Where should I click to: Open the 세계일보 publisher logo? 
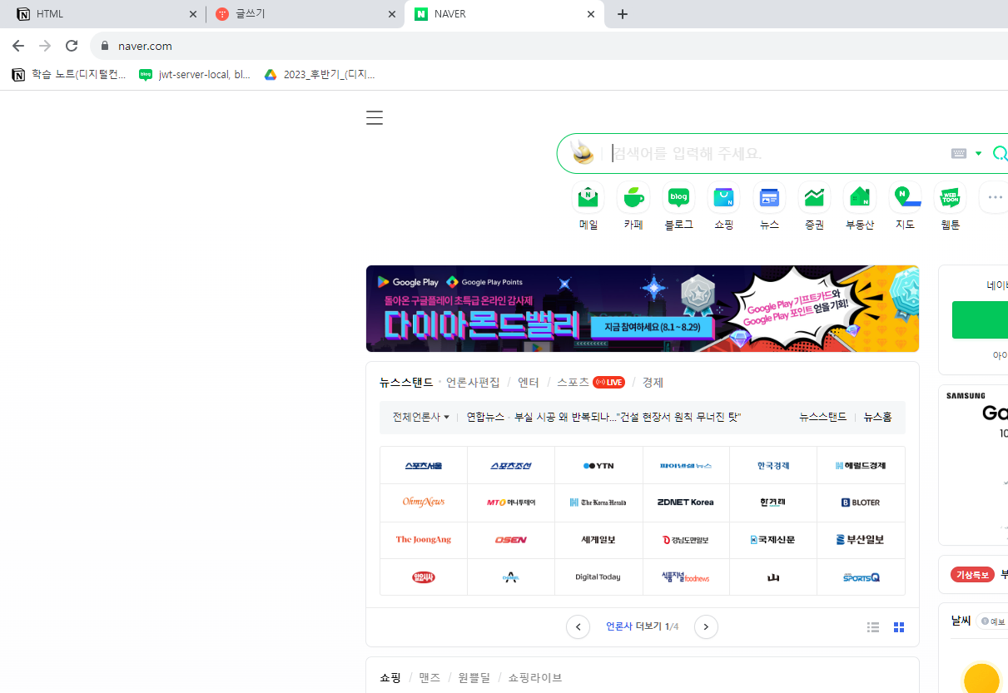[x=598, y=540]
